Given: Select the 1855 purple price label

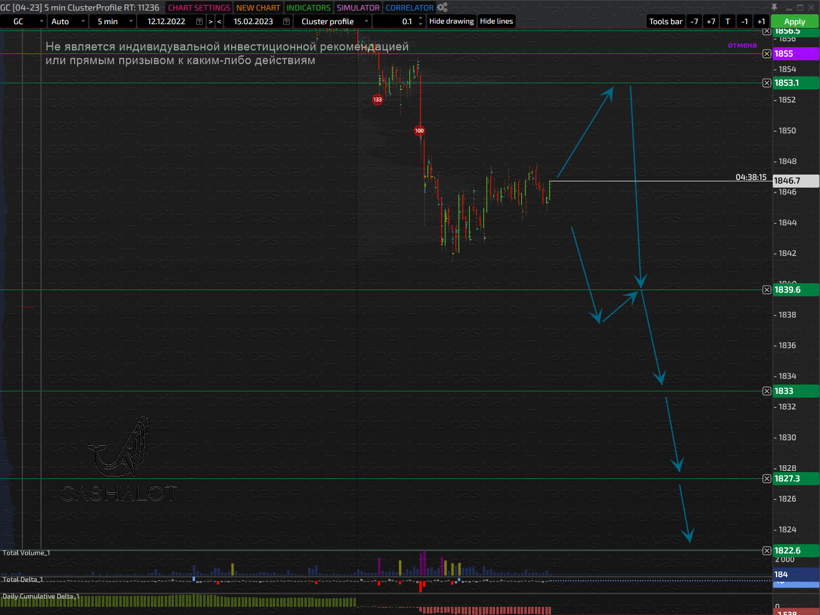Looking at the screenshot, I should pos(796,54).
